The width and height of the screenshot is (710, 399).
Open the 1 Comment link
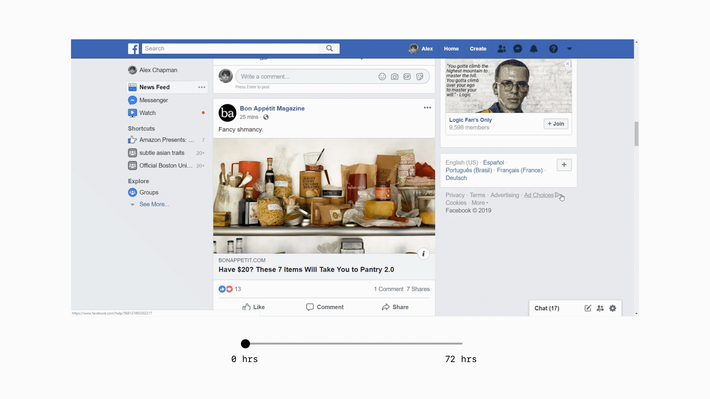pos(388,289)
